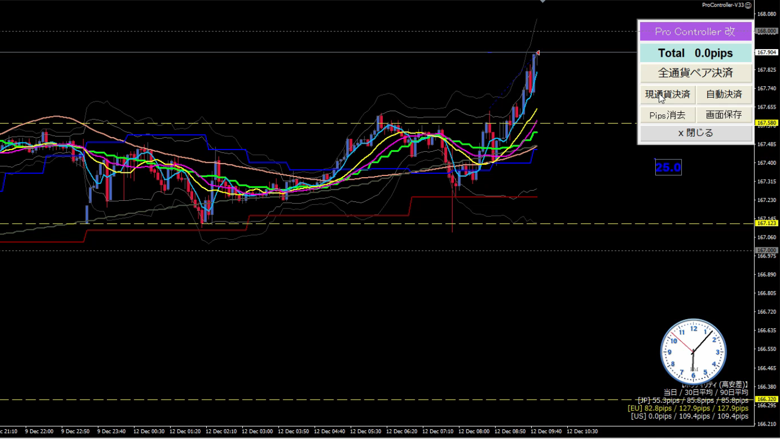The width and height of the screenshot is (780, 439).
Task: Click the 12 Dec 09:40 time label
Action: coord(546,431)
